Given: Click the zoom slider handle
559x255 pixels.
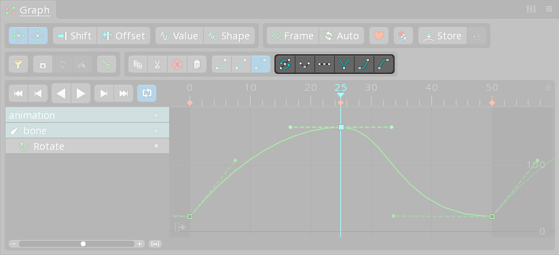Looking at the screenshot, I should point(83,244).
